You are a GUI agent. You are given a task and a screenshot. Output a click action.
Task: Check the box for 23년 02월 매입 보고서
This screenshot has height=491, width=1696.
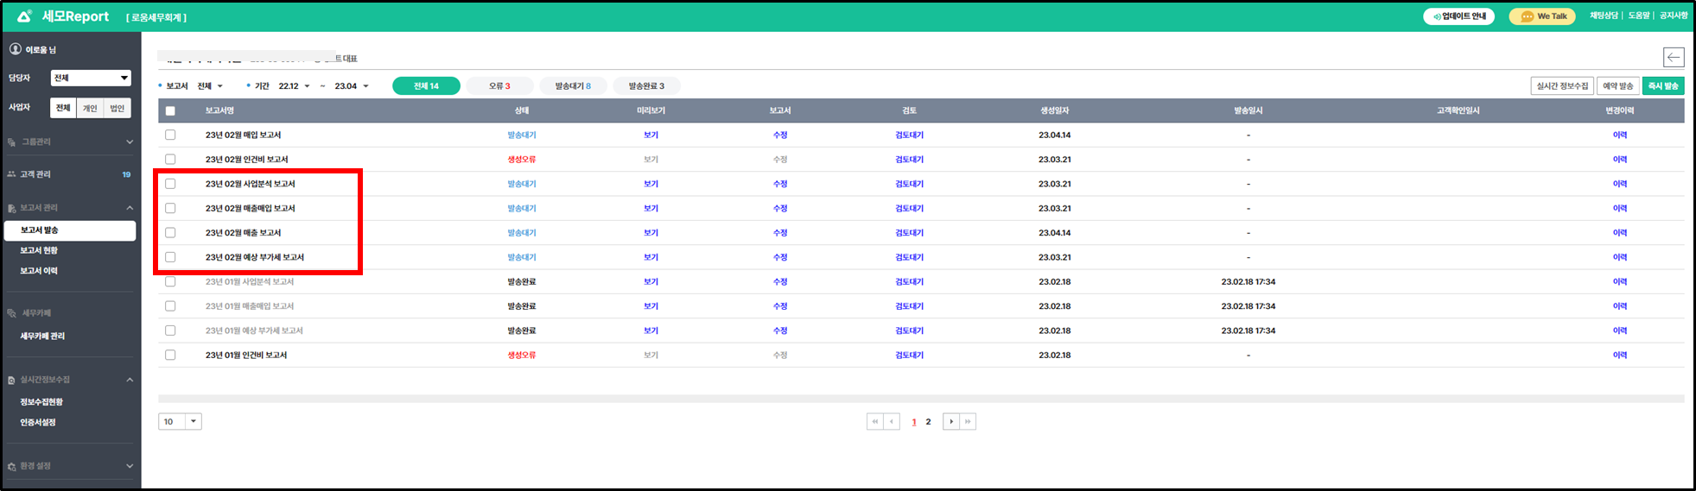tap(170, 135)
